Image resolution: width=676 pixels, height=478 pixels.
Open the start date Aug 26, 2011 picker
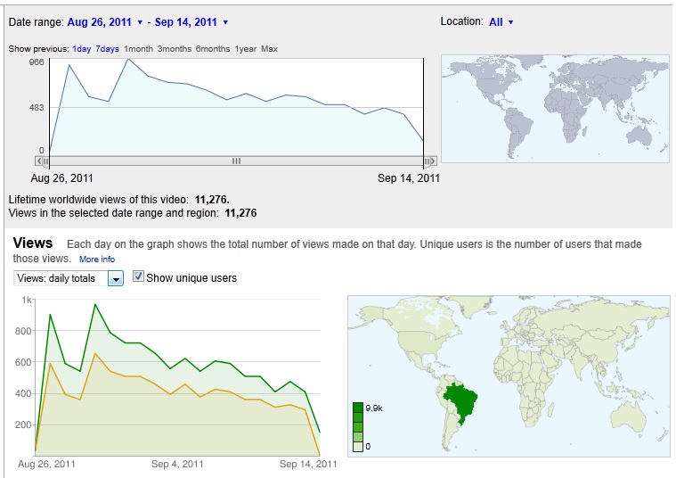click(x=107, y=21)
